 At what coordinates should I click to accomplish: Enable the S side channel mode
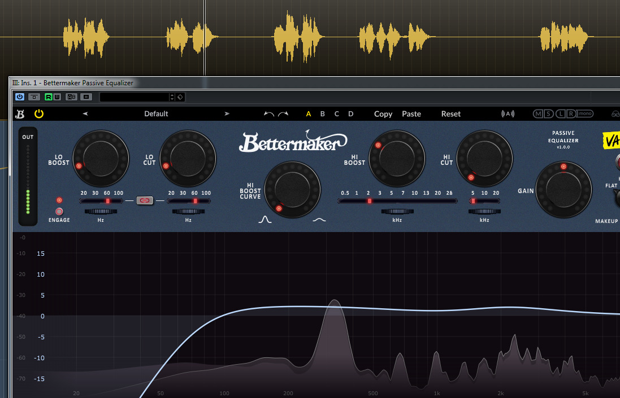coord(548,113)
